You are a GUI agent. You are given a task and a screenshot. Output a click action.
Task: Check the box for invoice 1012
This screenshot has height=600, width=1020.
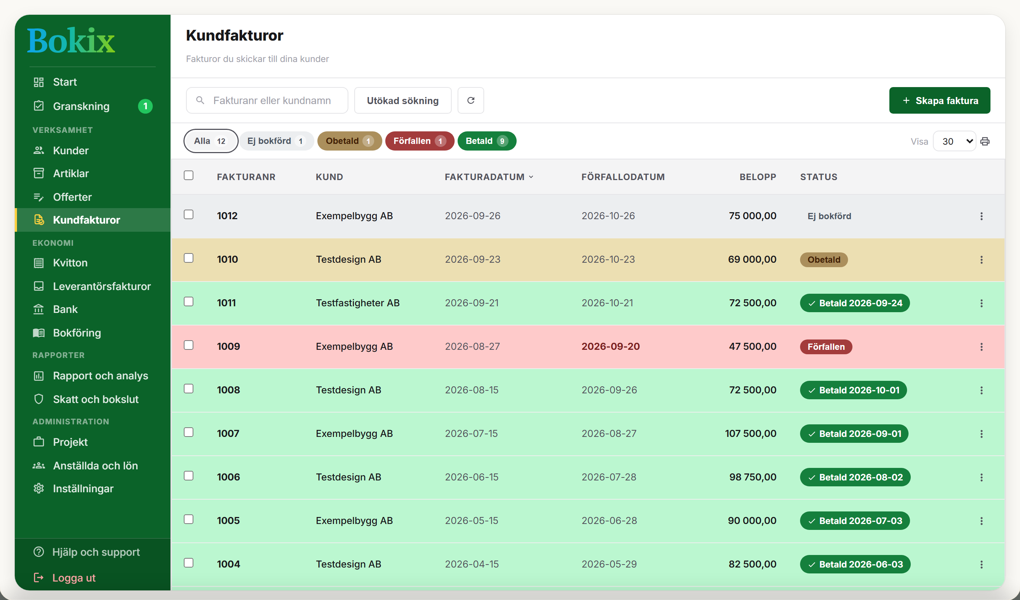coord(189,214)
